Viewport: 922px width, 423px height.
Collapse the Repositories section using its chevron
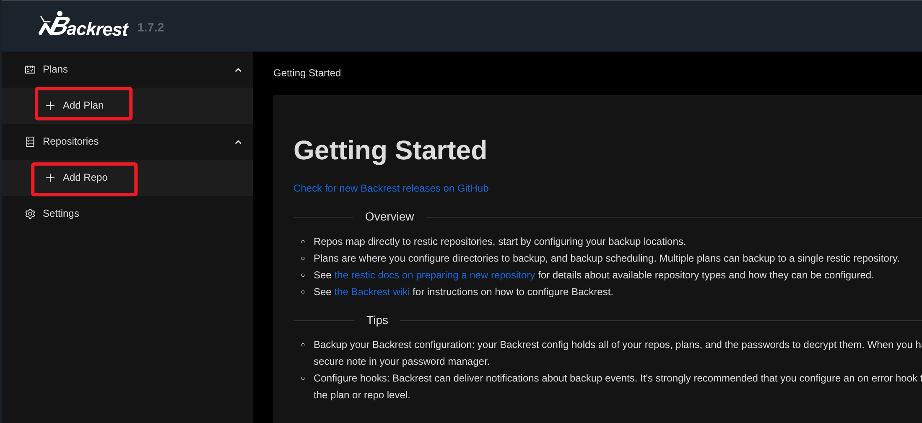coord(238,142)
